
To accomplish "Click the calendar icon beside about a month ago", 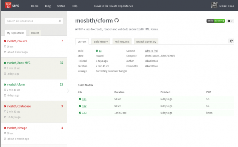I will [5, 139].
